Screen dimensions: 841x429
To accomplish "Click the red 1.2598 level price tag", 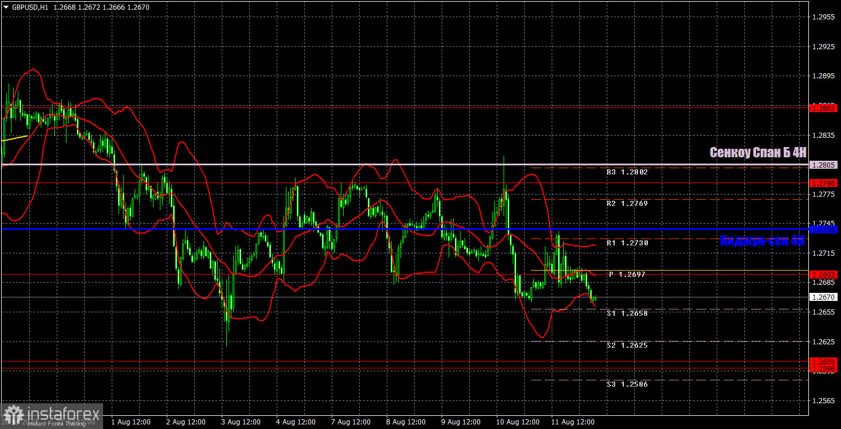I will pyautogui.click(x=824, y=369).
